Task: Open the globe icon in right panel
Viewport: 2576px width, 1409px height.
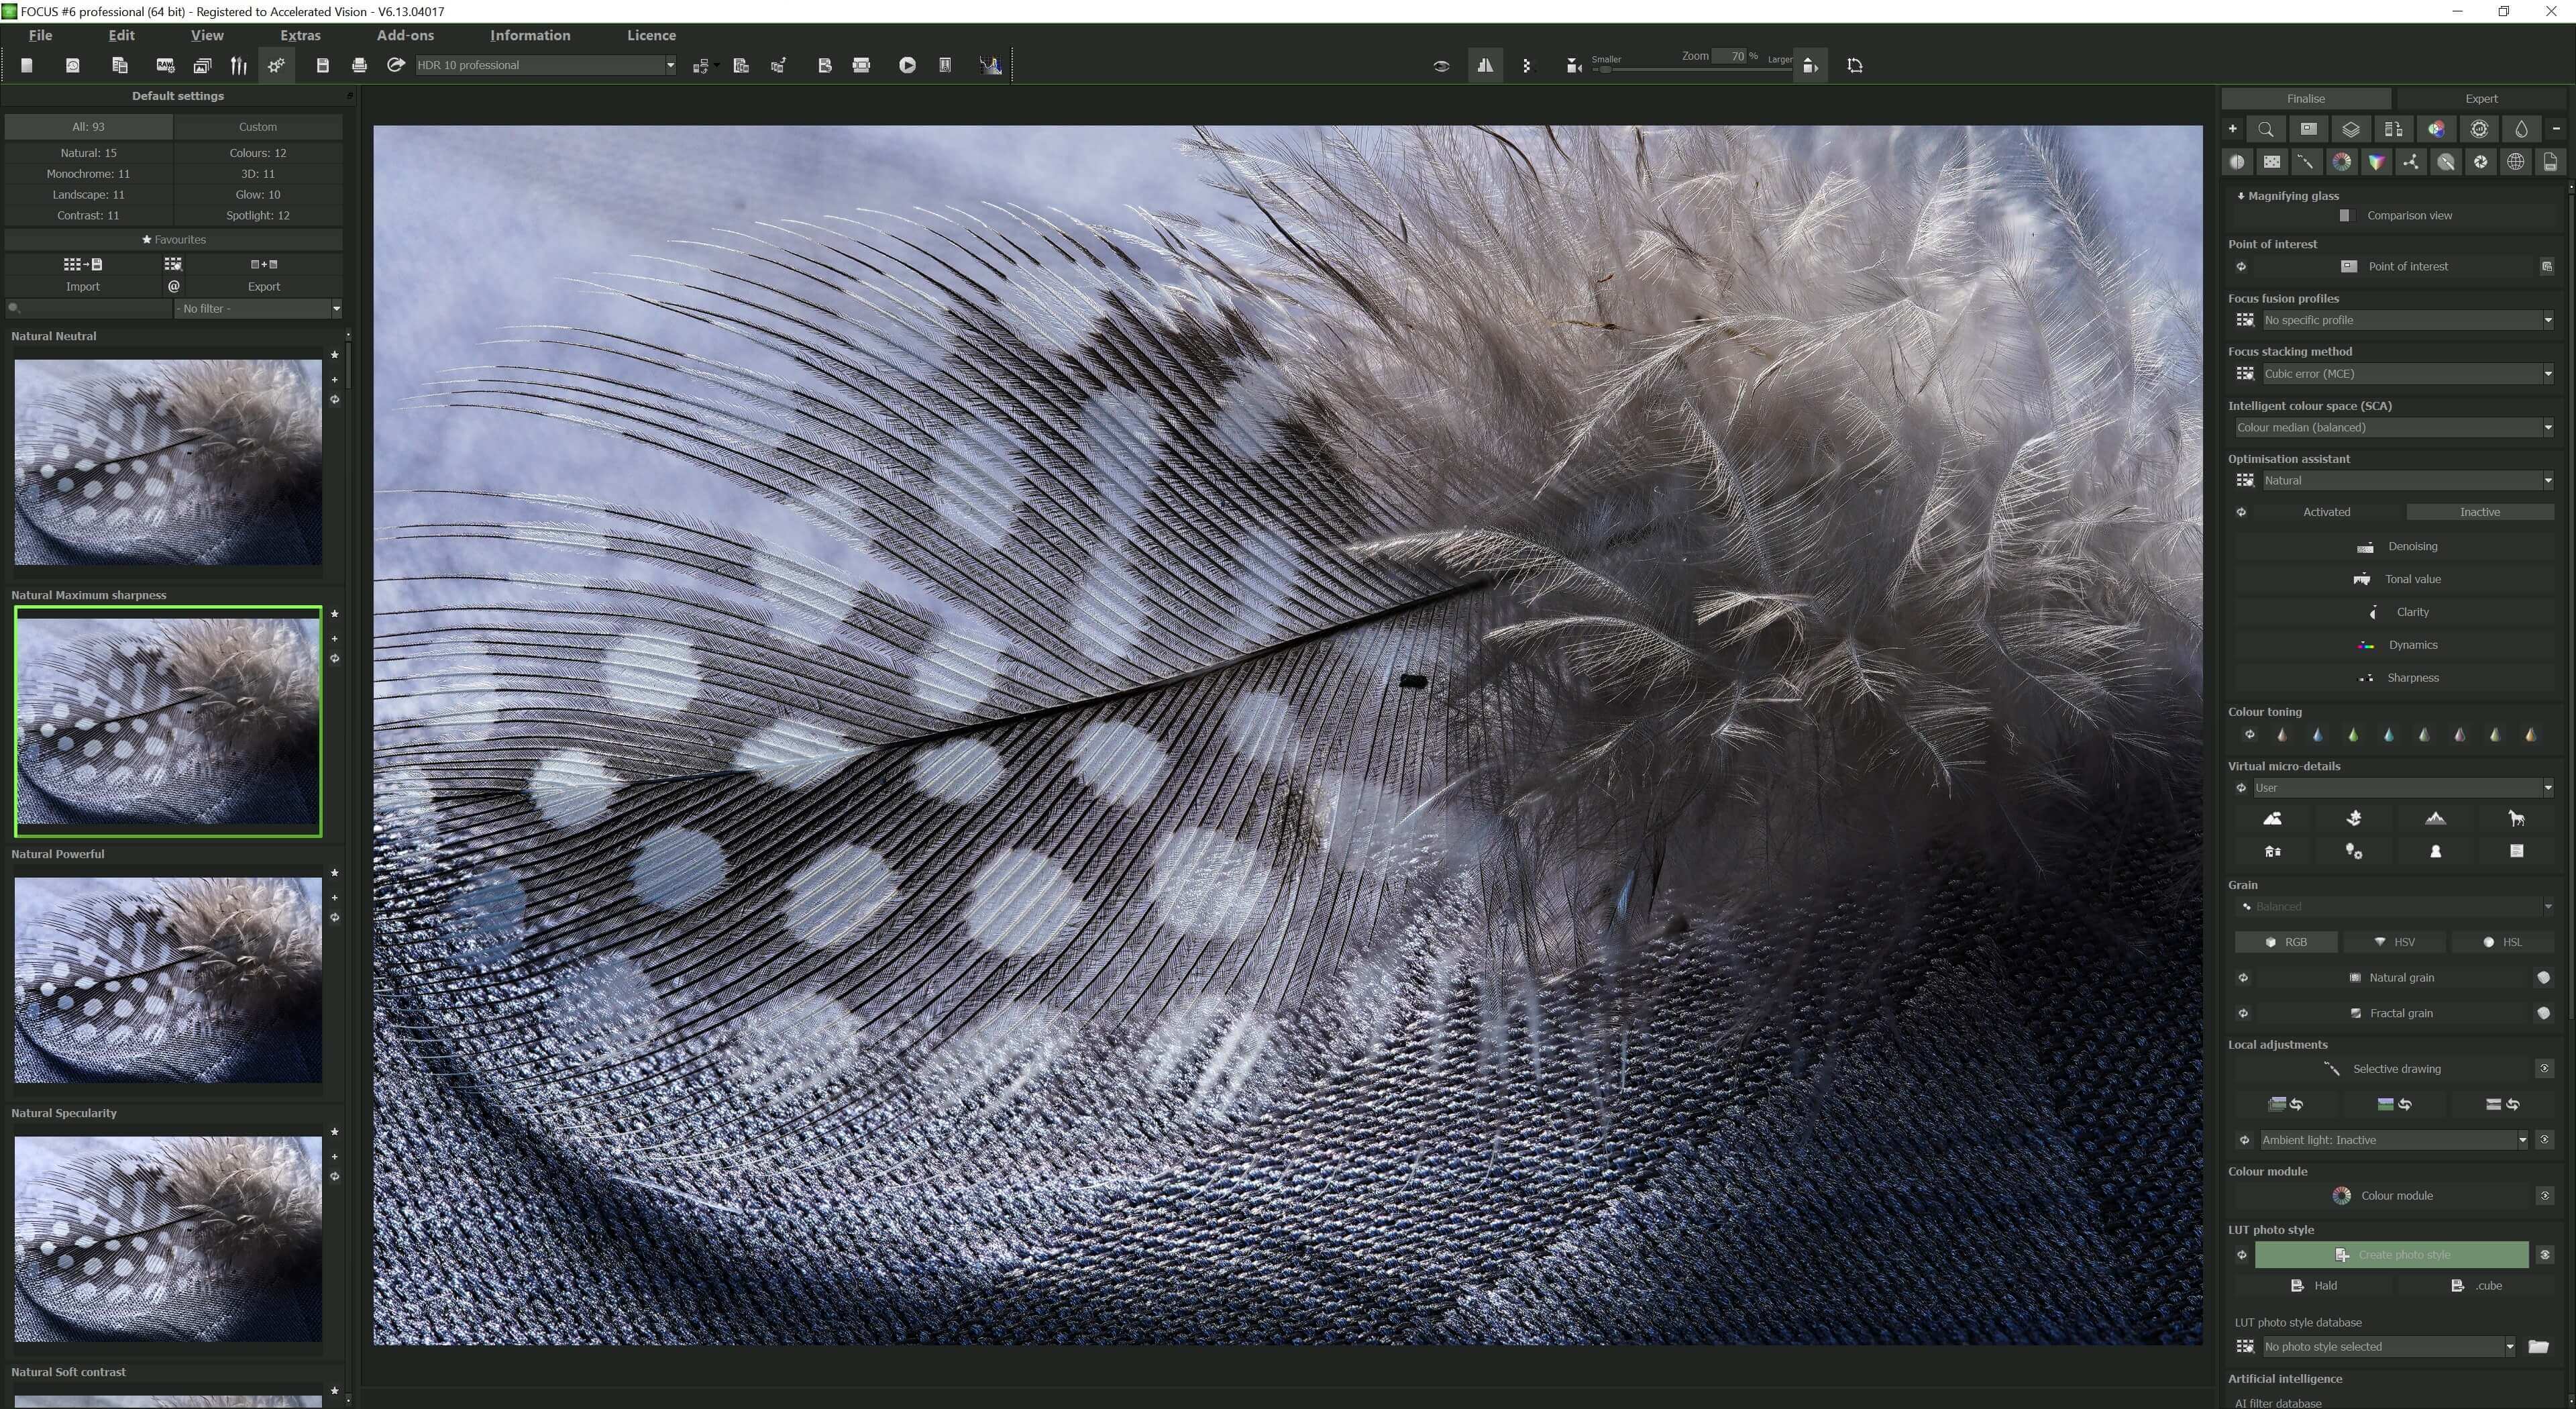Action: [x=2515, y=162]
